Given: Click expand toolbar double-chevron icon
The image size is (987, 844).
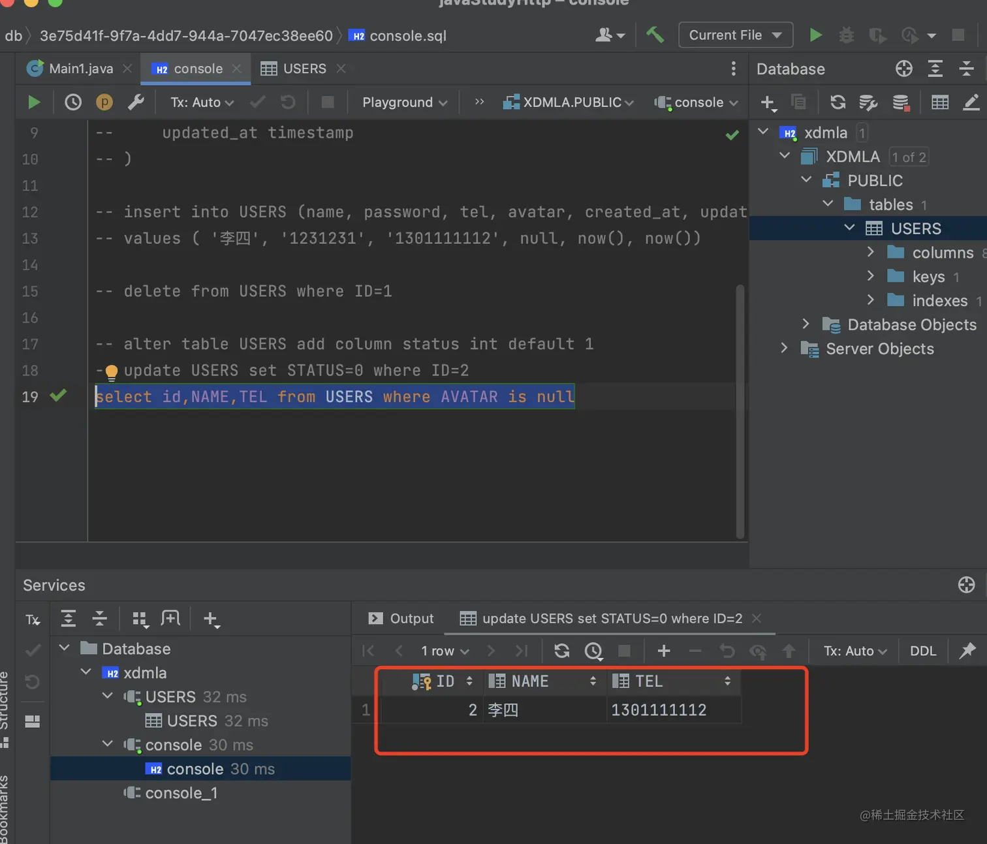Looking at the screenshot, I should click(480, 102).
